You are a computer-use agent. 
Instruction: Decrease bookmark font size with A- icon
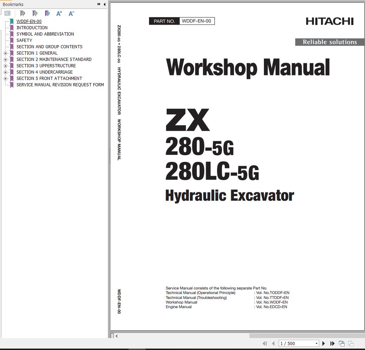(x=71, y=13)
